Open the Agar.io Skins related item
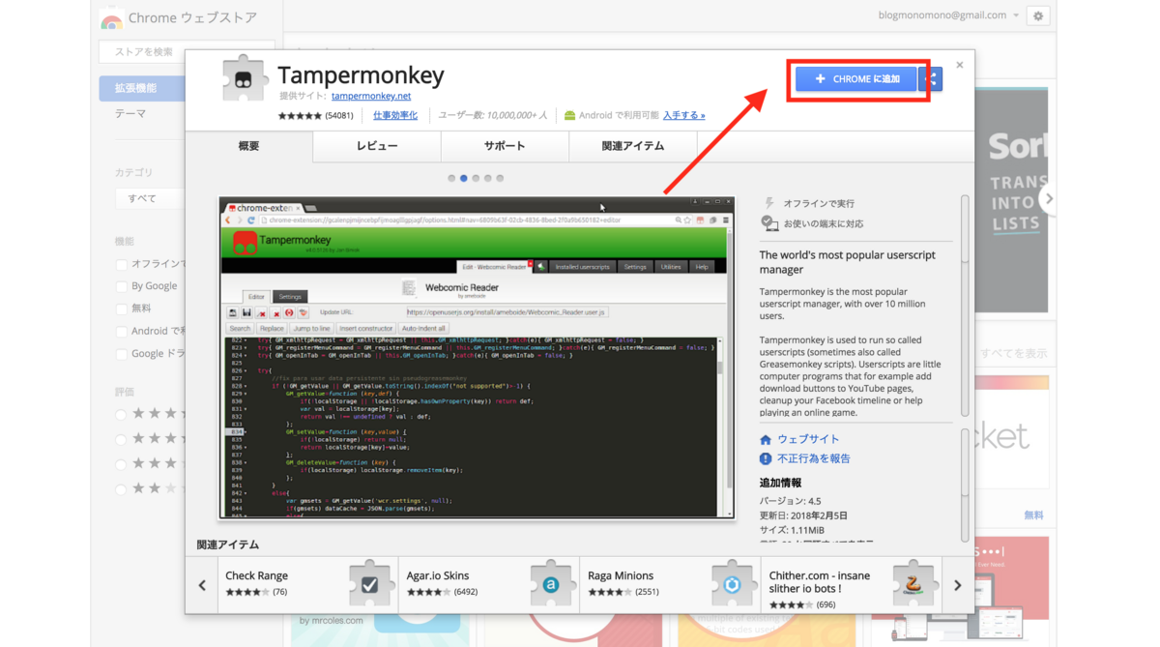The image size is (1160, 647). click(x=489, y=584)
